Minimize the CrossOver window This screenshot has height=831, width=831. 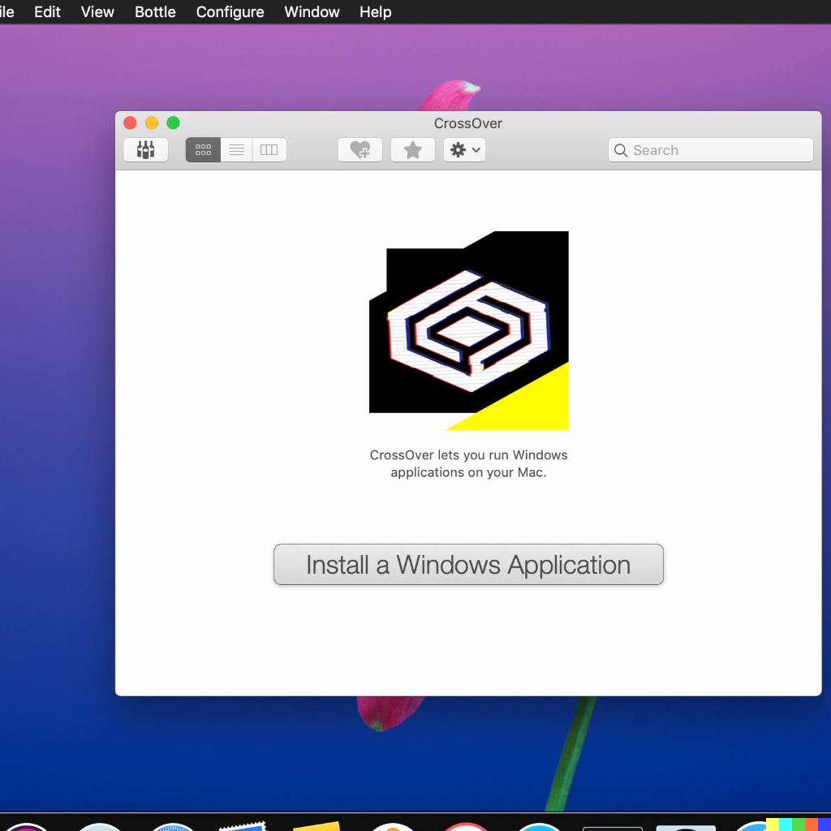152,123
